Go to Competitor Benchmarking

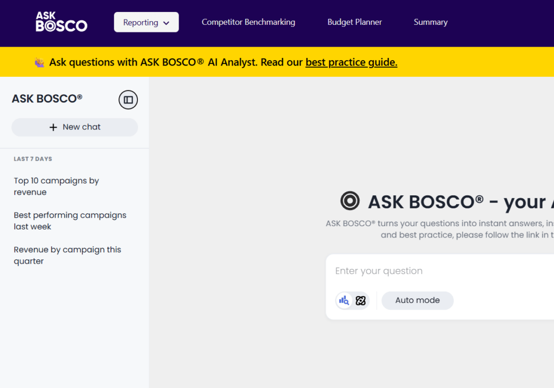tap(248, 22)
